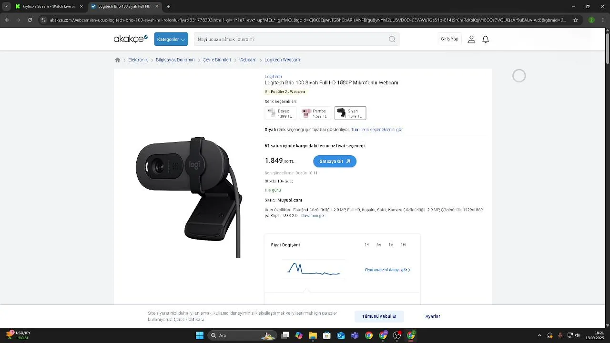Open the notifications bell icon
This screenshot has width=610, height=343.
(x=486, y=40)
